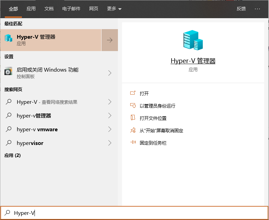Expand chevron for hyper-v管理器 suggestion
Image resolution: width=269 pixels, height=220 pixels.
[110, 115]
